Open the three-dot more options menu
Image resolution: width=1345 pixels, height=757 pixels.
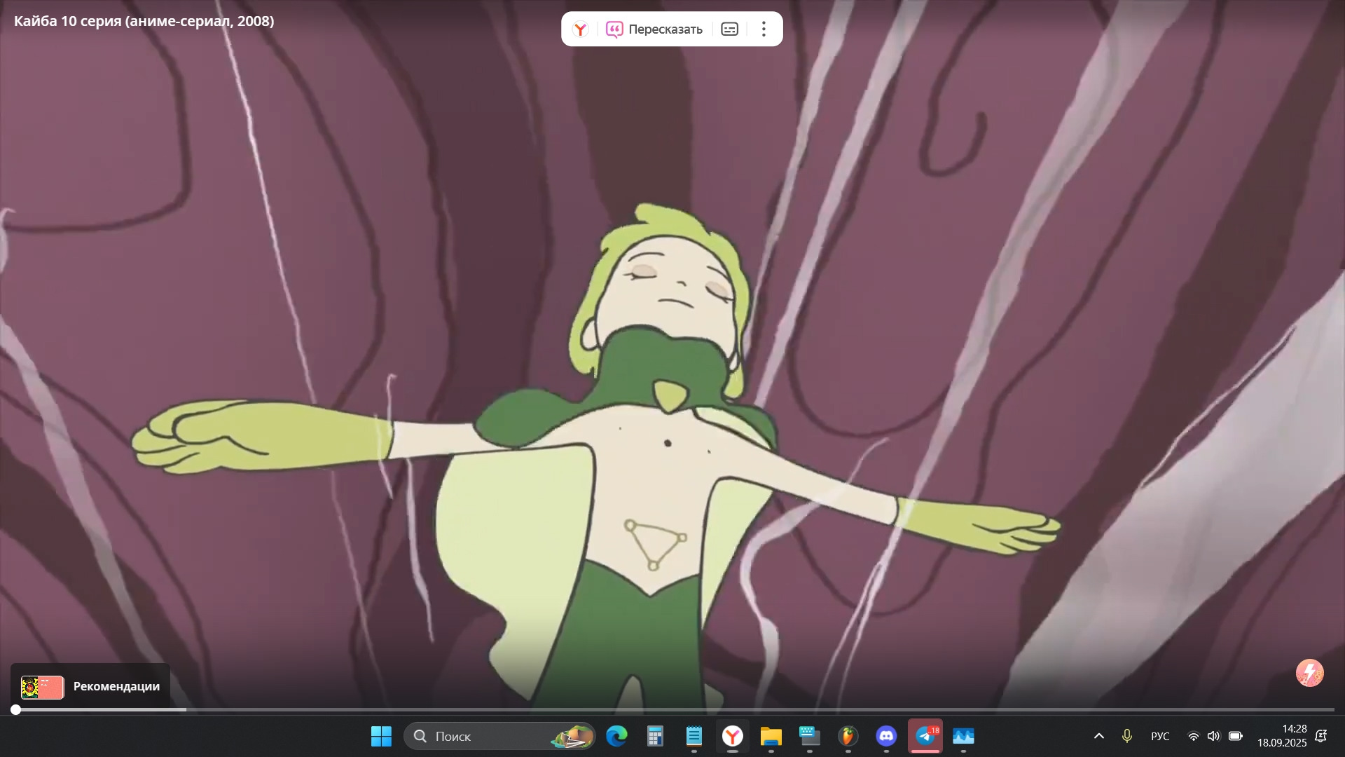click(x=764, y=29)
